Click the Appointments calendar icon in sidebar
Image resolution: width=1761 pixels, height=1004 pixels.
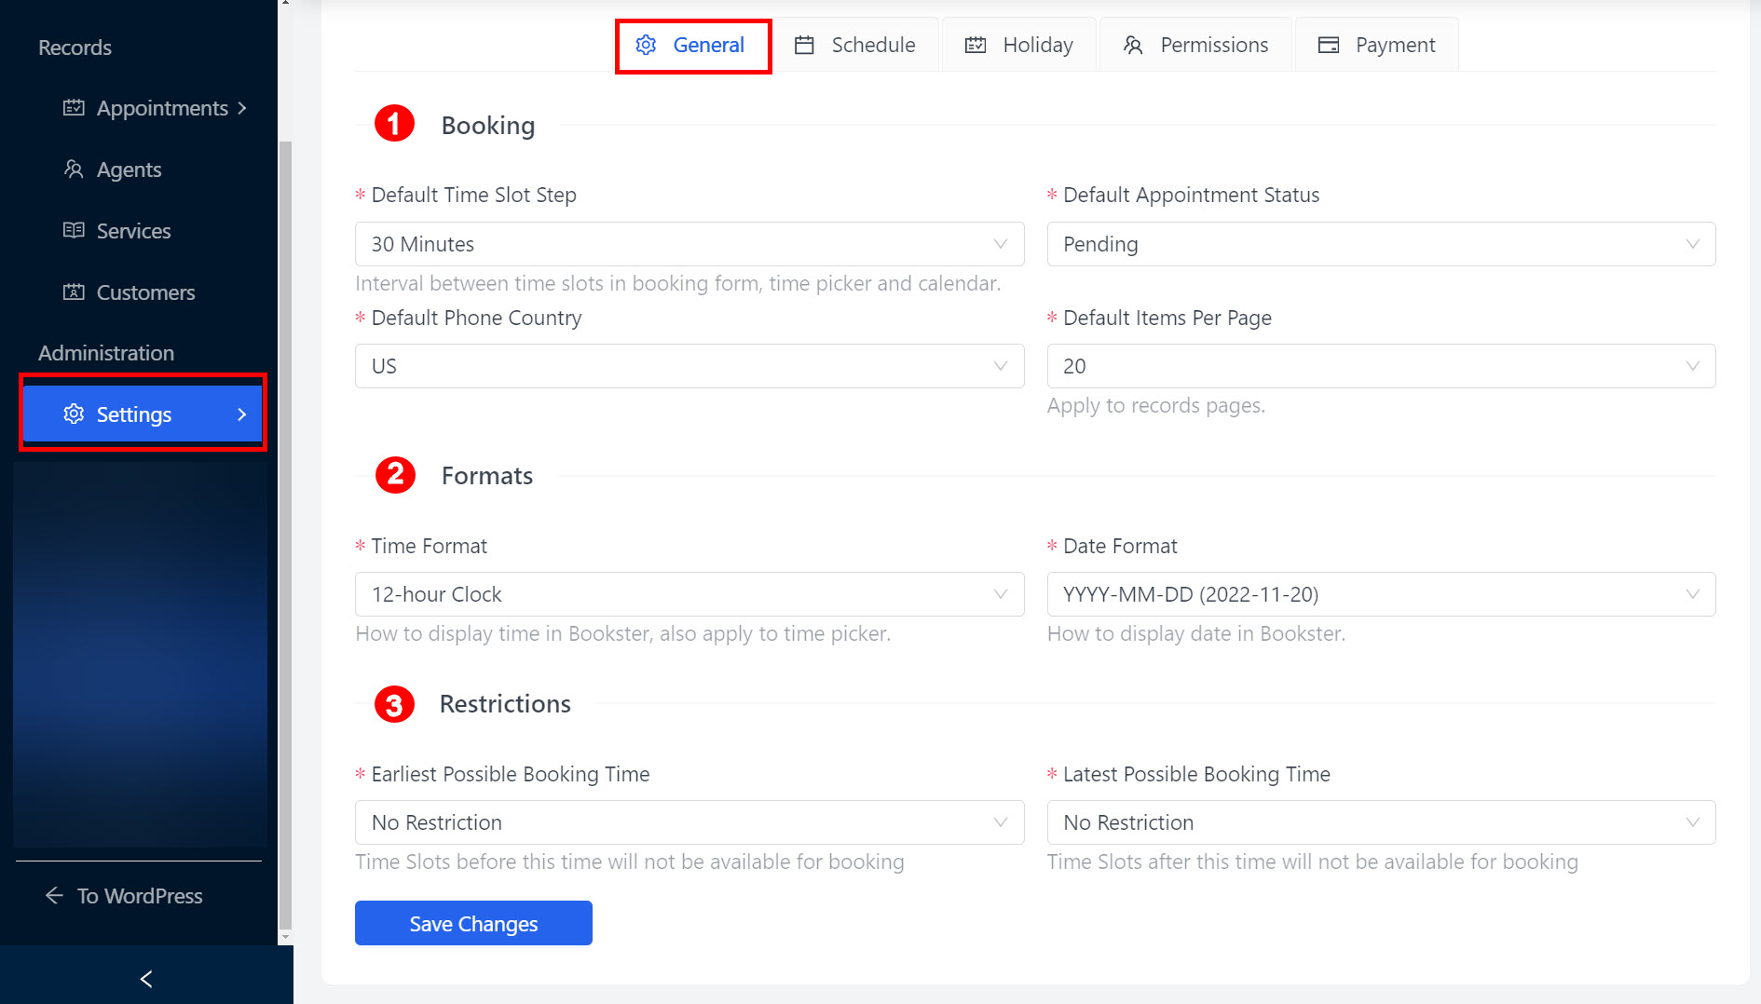coord(74,108)
